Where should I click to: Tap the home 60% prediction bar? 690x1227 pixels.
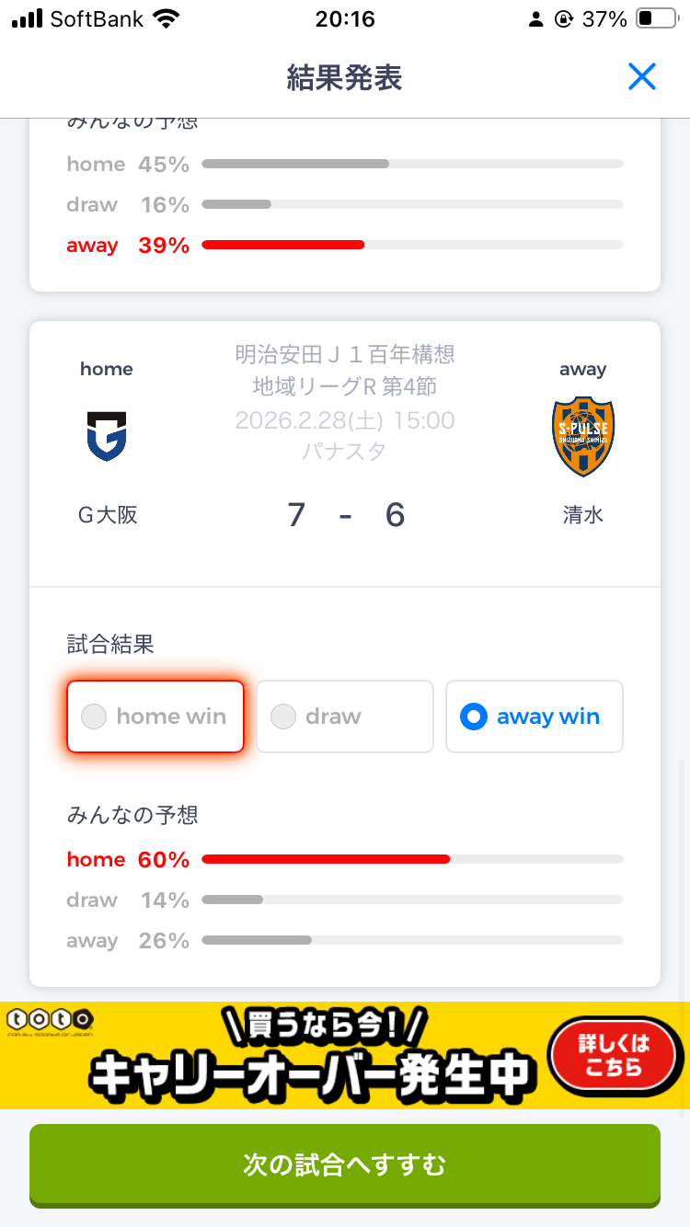tap(412, 859)
